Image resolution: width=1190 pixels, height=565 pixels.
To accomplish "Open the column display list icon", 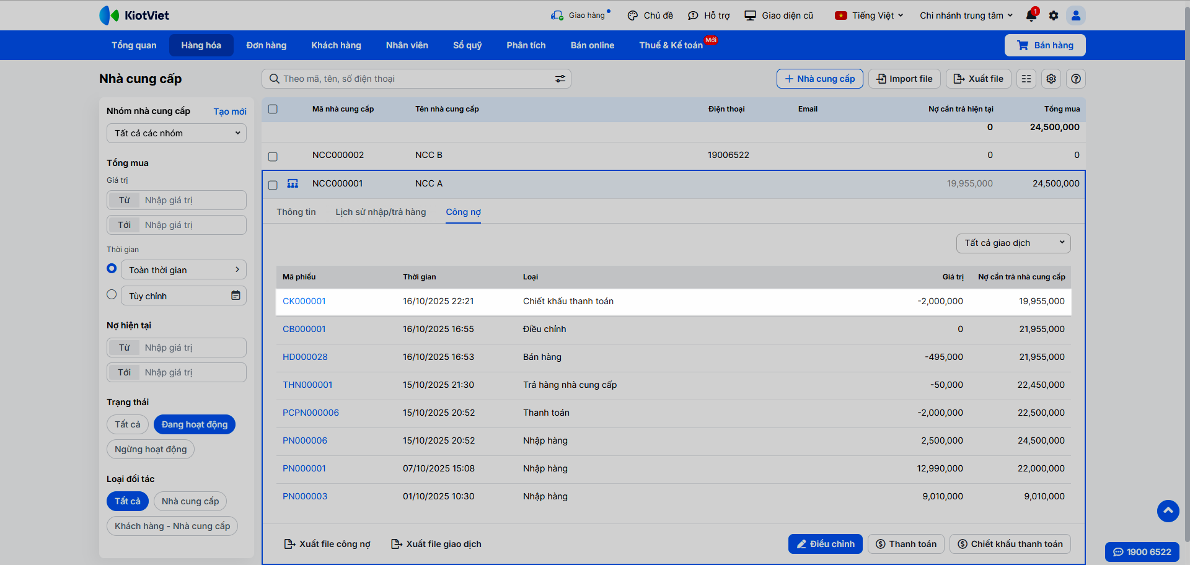I will (1026, 79).
